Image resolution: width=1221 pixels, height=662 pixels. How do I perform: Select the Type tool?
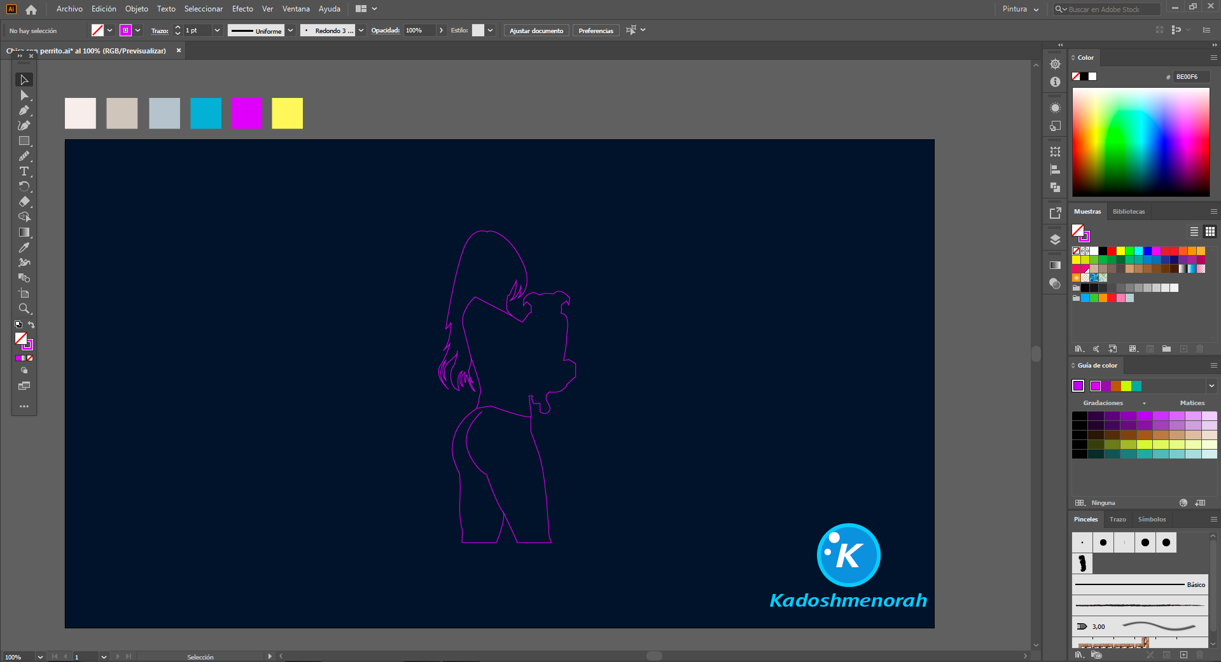coord(24,172)
